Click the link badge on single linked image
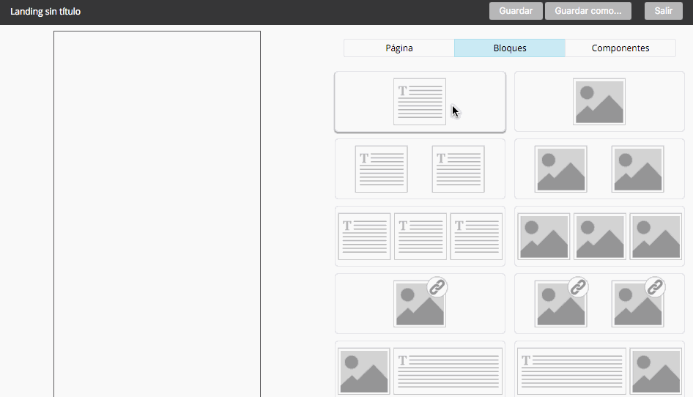Image resolution: width=693 pixels, height=397 pixels. click(x=437, y=287)
